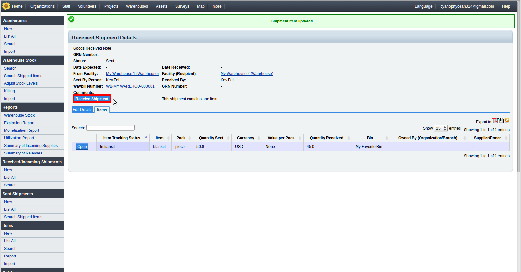
Task: Click the Open button for blanket row
Action: 82,147
